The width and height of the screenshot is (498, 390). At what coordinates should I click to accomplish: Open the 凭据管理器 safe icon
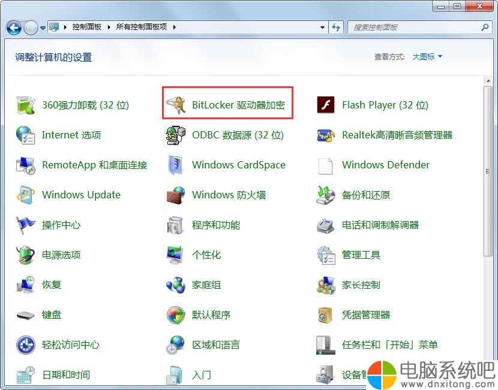point(326,315)
